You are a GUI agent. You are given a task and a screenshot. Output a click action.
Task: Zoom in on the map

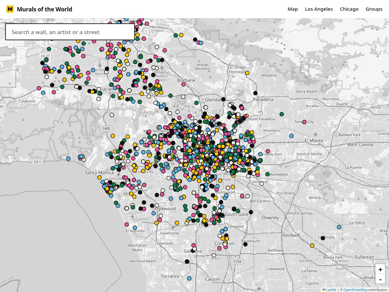[380, 269]
